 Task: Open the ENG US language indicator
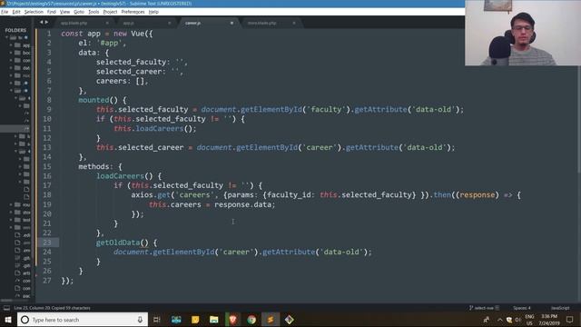pos(529,320)
